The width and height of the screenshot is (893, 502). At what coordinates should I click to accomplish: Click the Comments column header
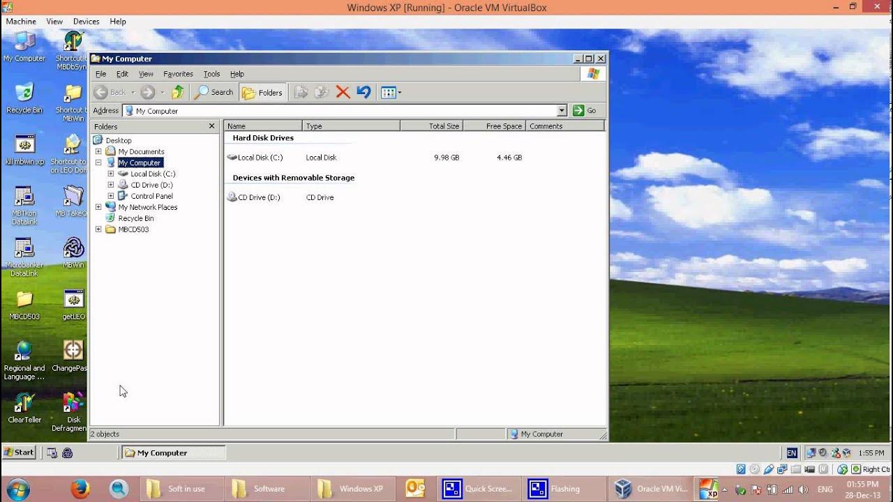click(566, 126)
